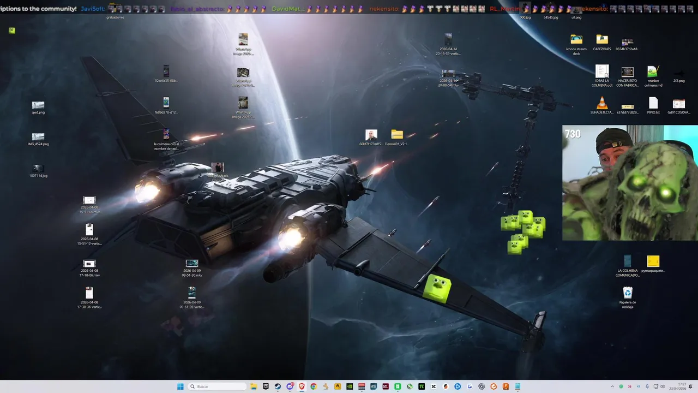The image size is (698, 393).
Task: Open File Explorer from the taskbar
Action: point(254,386)
